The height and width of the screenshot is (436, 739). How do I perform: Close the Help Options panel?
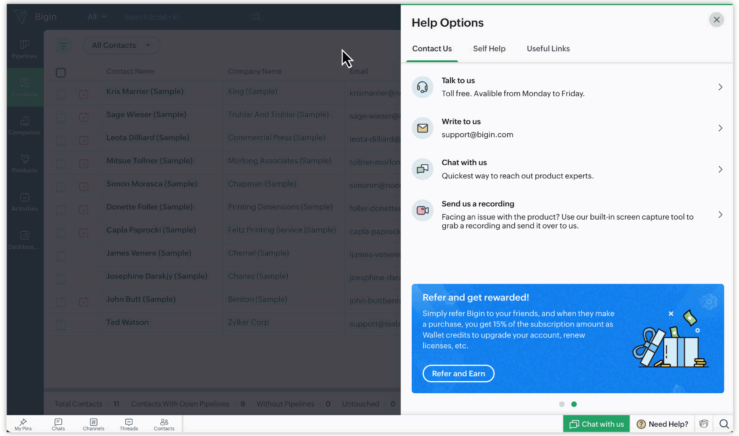point(716,19)
